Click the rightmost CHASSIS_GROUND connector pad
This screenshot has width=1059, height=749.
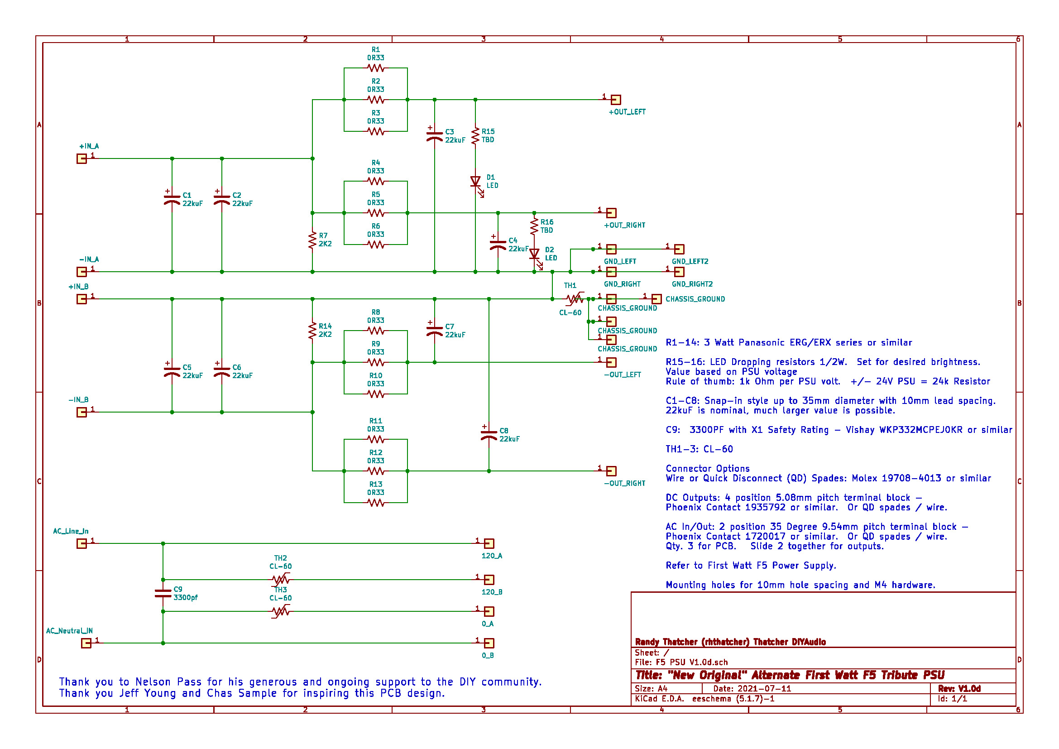(x=656, y=299)
